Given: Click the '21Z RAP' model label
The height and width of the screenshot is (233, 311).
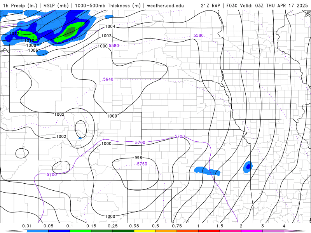Looking at the screenshot, I should 210,5.
